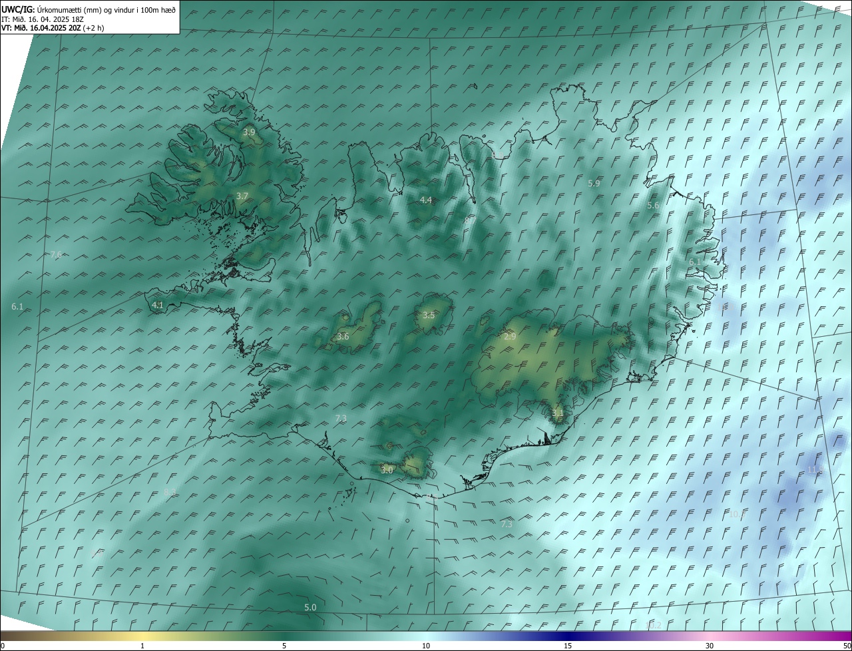Viewport: 852px width, 651px height.
Task: Click the 'VT: Mið. 16.04.2025 20Z (+2 h)' line
Action: [x=53, y=28]
